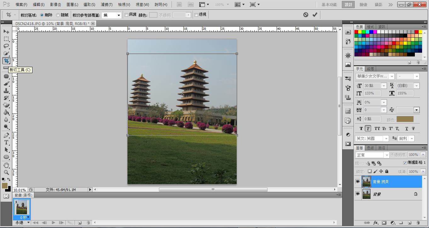Select the Hand tool
Screen dimensions: 429x228
6,165
